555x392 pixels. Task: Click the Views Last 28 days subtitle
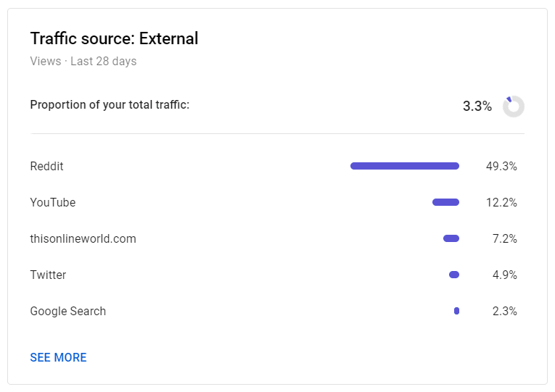click(x=83, y=61)
